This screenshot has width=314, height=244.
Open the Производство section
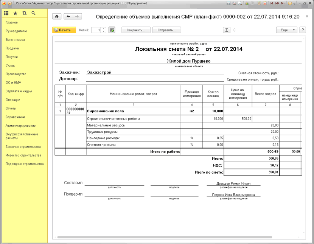point(16,74)
